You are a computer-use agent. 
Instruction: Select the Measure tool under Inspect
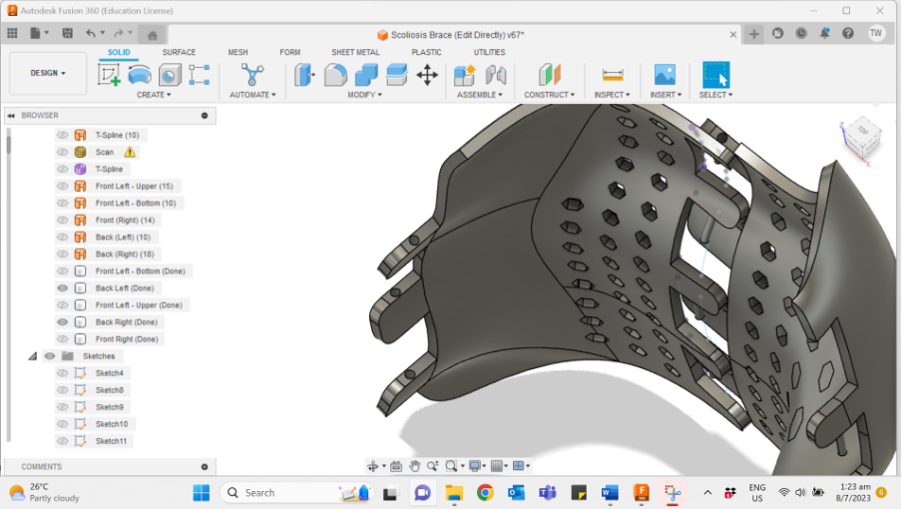tap(612, 75)
